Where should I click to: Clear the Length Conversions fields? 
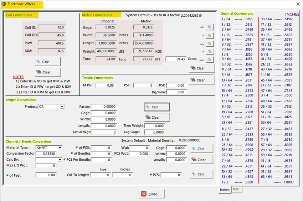tap(157, 117)
